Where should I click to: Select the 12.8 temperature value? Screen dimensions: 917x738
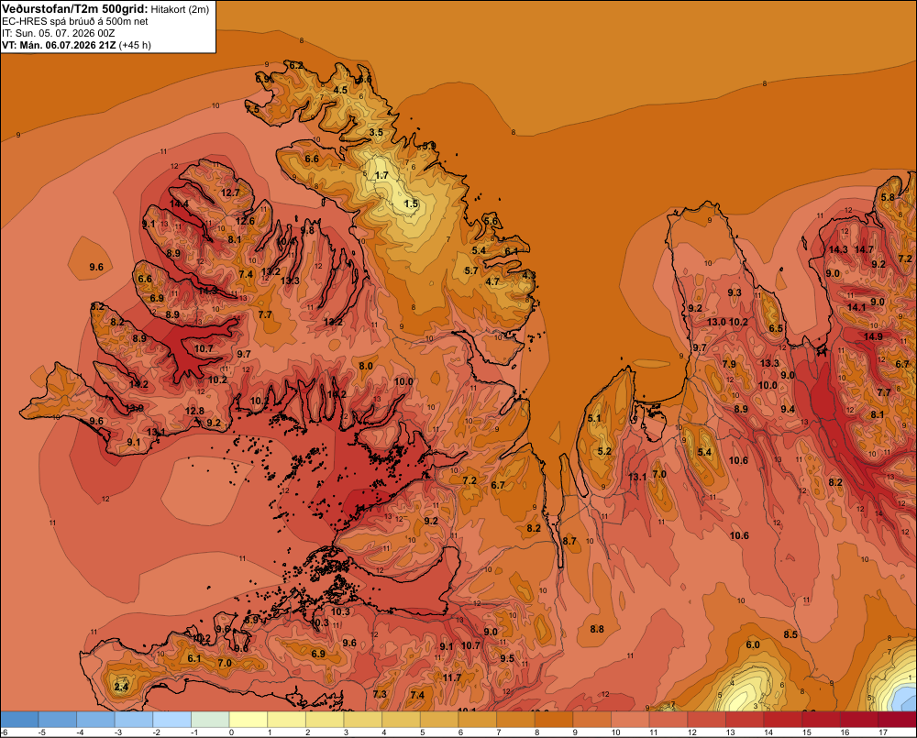194,411
